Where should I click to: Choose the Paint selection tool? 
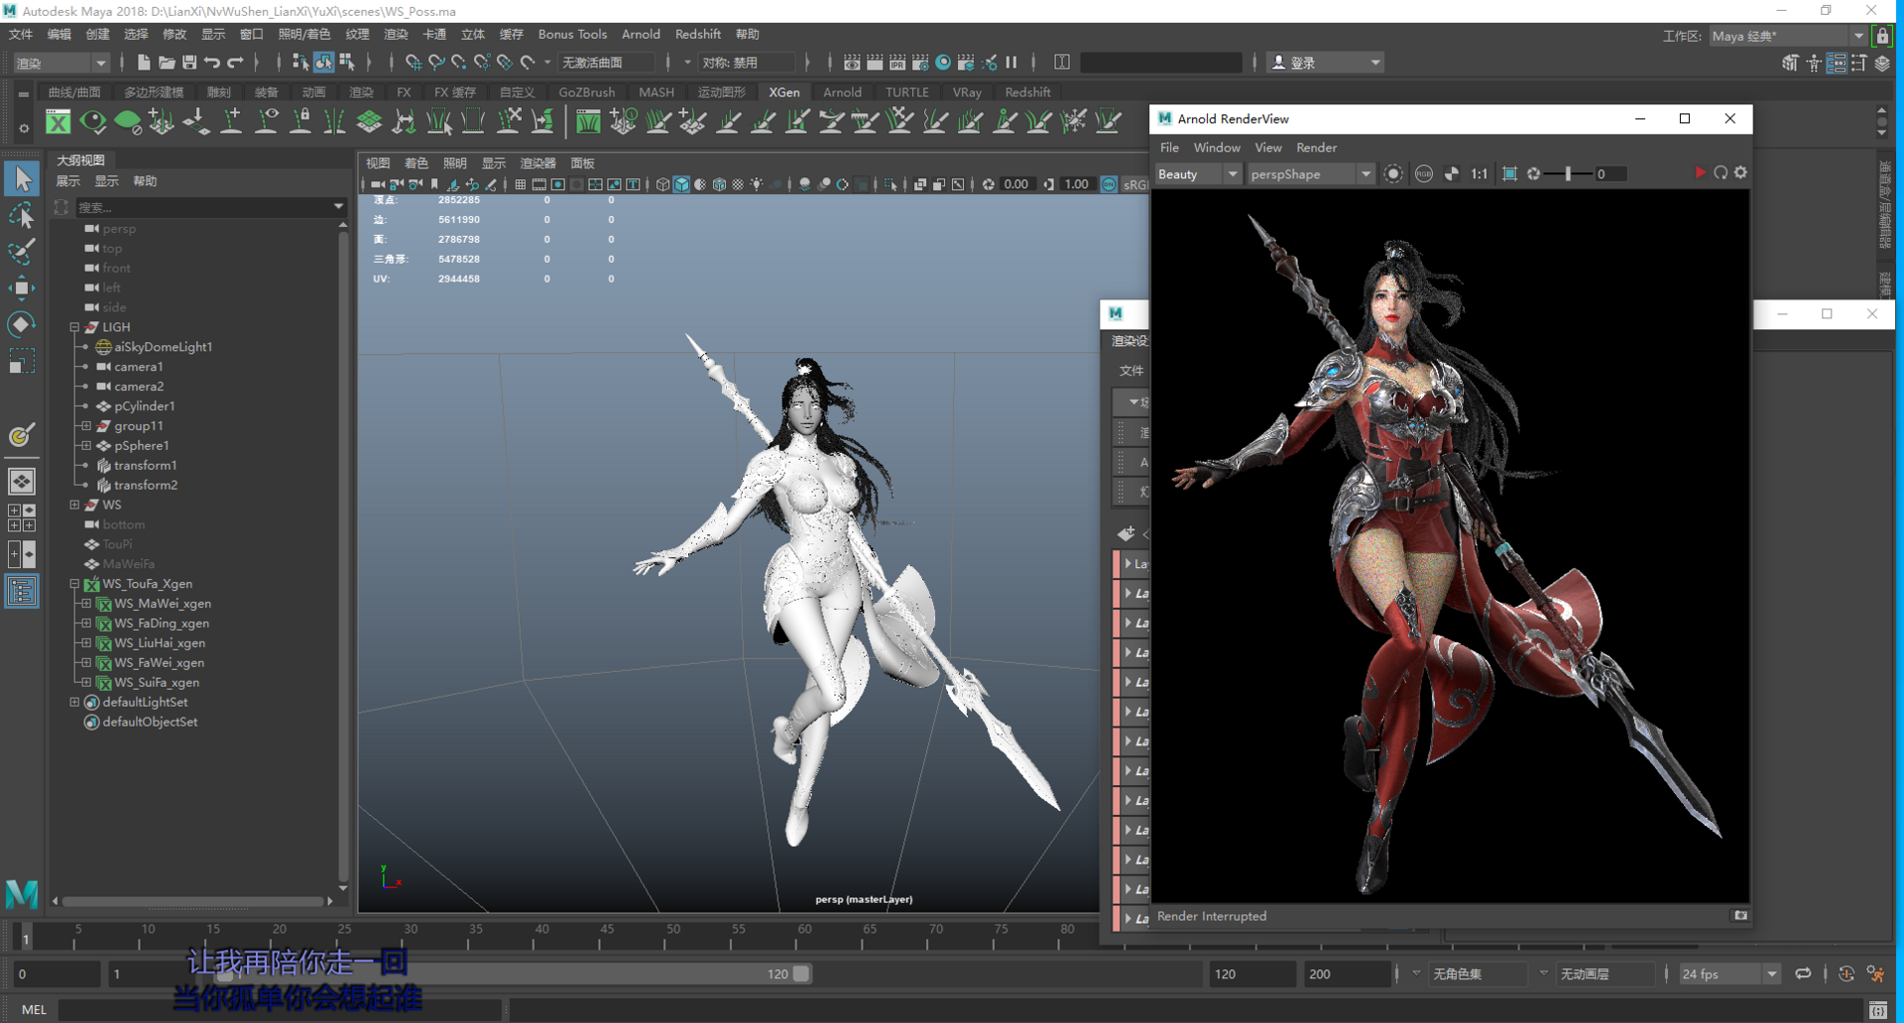22,251
